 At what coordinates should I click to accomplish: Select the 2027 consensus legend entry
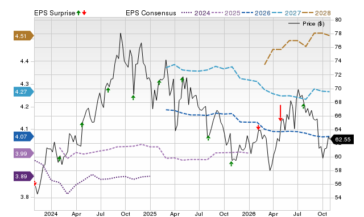point(286,13)
